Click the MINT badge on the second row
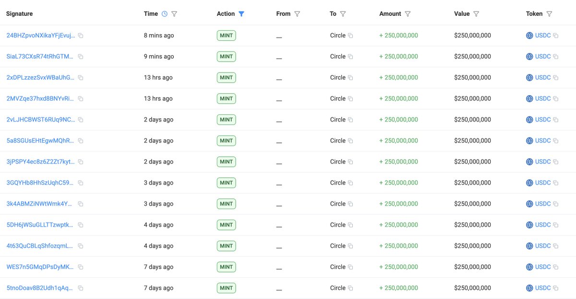The width and height of the screenshot is (576, 299). 226,56
